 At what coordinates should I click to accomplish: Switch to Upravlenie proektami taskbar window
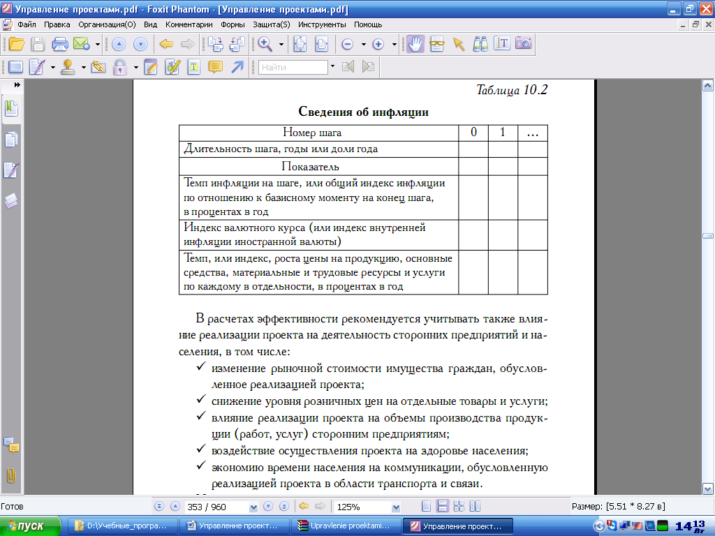[346, 526]
